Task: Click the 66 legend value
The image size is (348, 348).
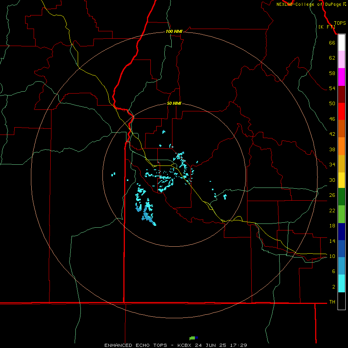Action: (x=332, y=43)
